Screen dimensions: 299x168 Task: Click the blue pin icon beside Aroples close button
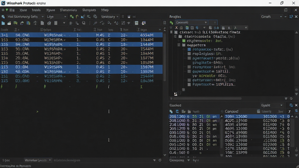[291, 17]
